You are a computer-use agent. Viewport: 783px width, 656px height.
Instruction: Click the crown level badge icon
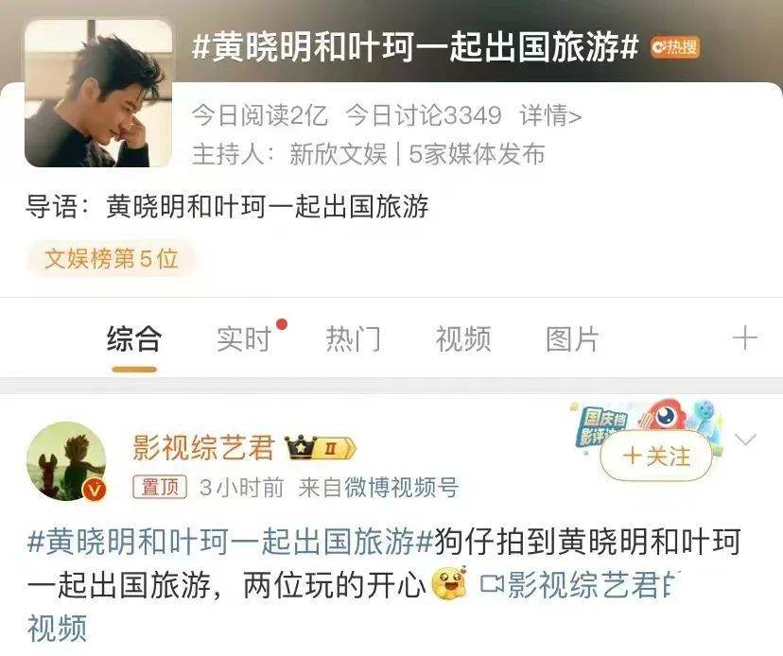(x=320, y=447)
